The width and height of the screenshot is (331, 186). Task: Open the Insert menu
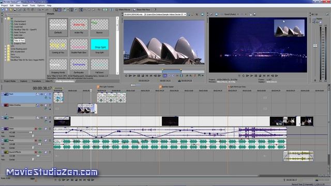pos(25,6)
